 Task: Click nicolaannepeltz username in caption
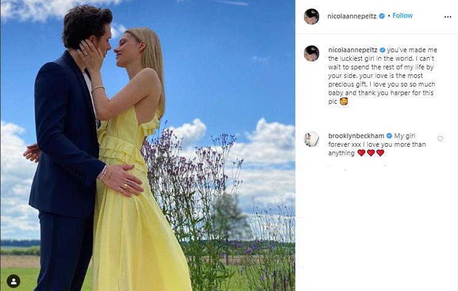click(x=352, y=50)
